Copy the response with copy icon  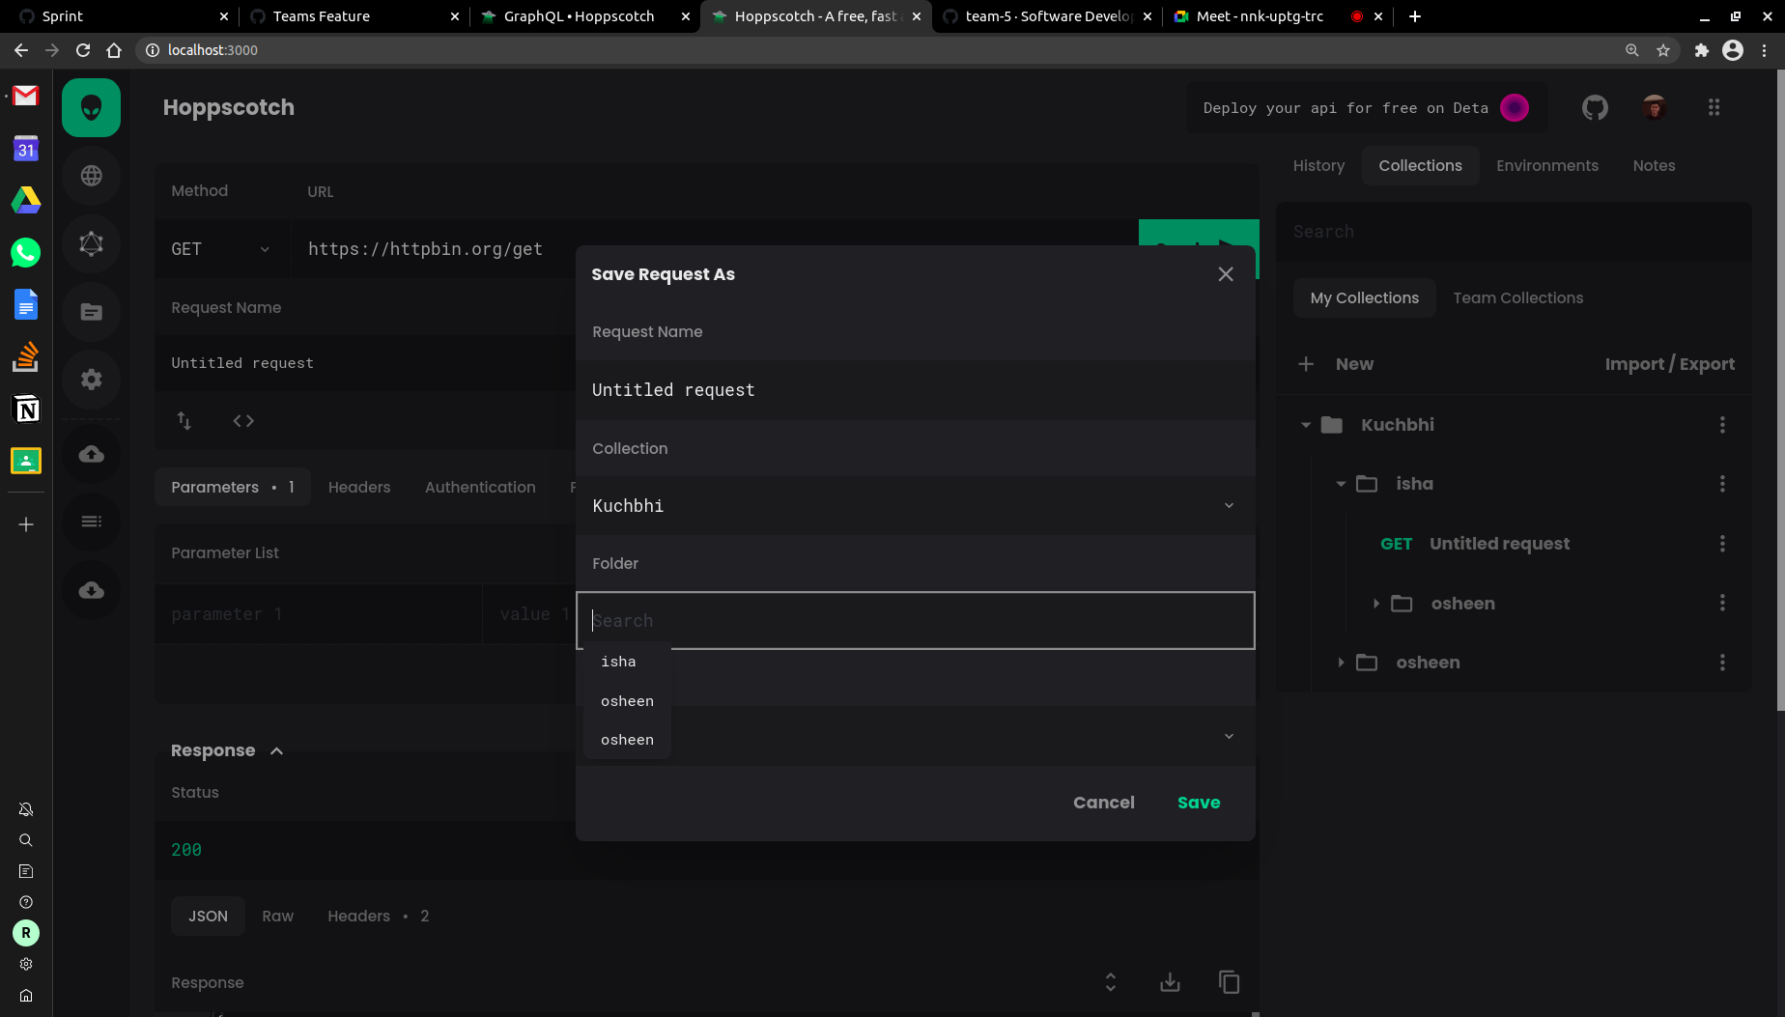(1229, 982)
